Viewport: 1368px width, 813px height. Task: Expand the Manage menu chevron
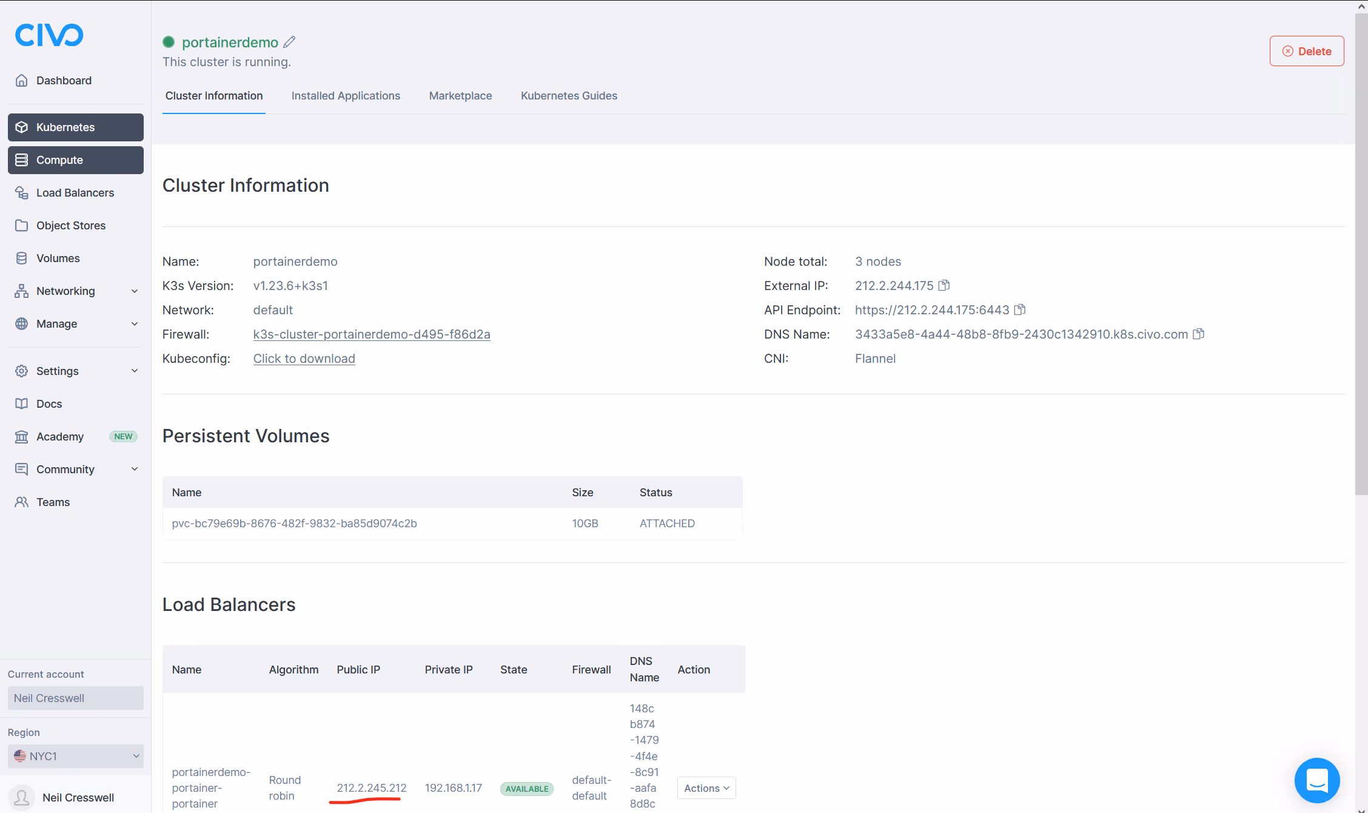(135, 323)
